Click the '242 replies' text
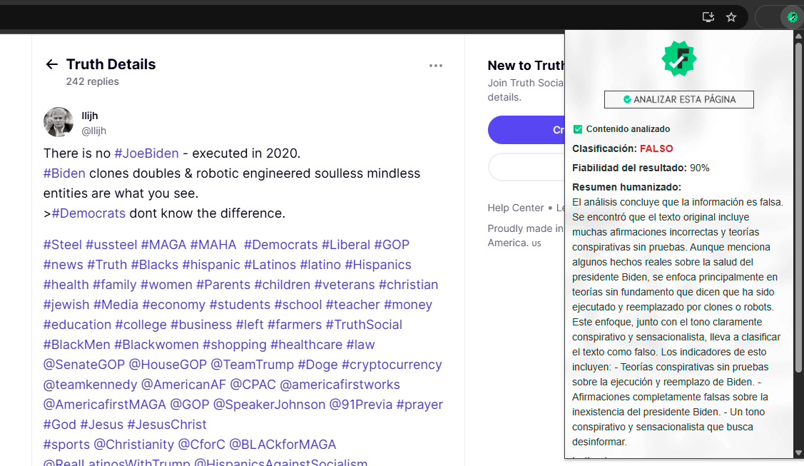Screen dimensions: 804x466 (x=92, y=81)
